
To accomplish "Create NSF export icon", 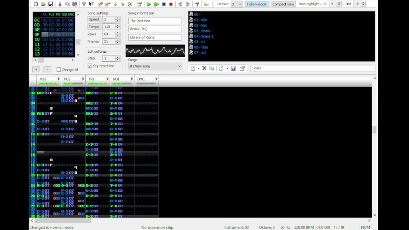I will pos(206,4).
